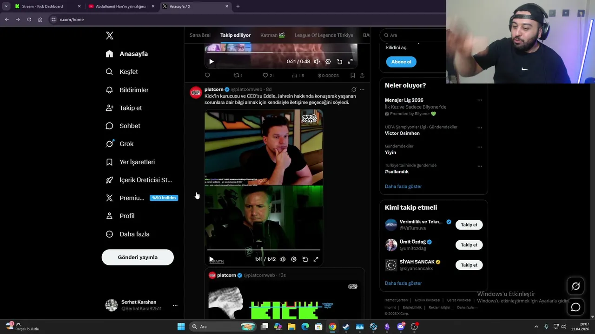
Task: Click Daha fazla göster under Neler oluyor
Action: coord(403,186)
